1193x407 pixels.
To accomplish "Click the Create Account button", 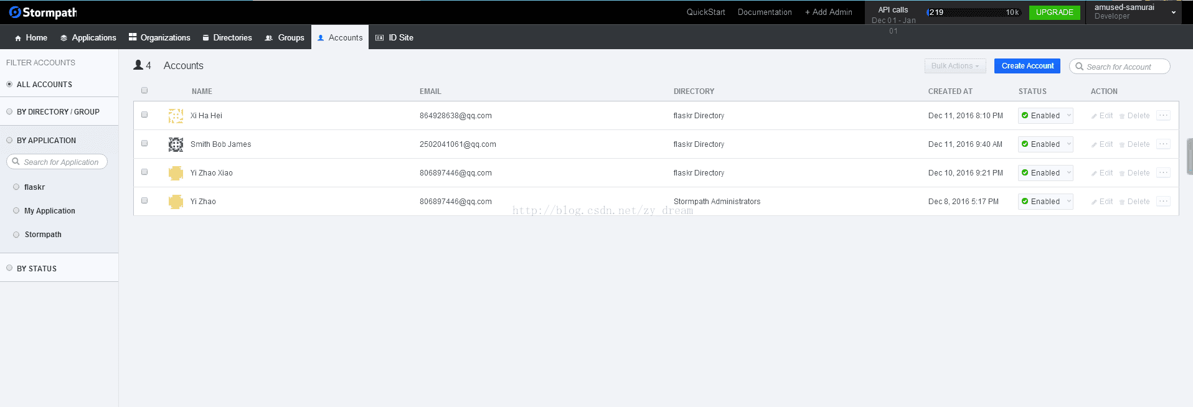I will 1027,66.
